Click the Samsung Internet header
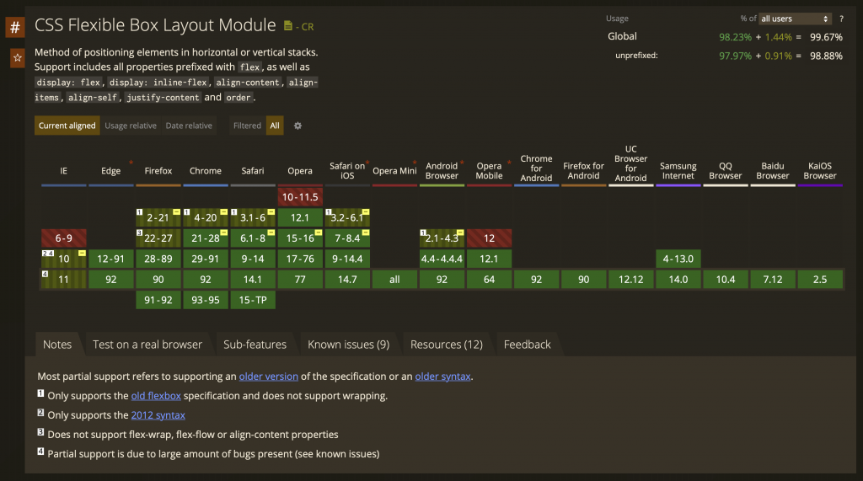The height and width of the screenshot is (481, 863). coord(678,171)
